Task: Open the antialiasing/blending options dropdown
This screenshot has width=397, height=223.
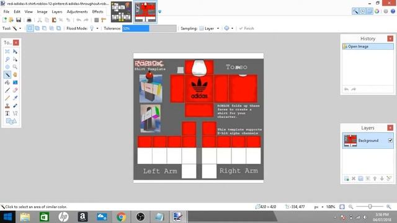Action: tap(229, 28)
